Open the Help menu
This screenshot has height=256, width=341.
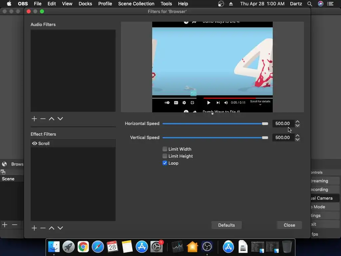183,4
